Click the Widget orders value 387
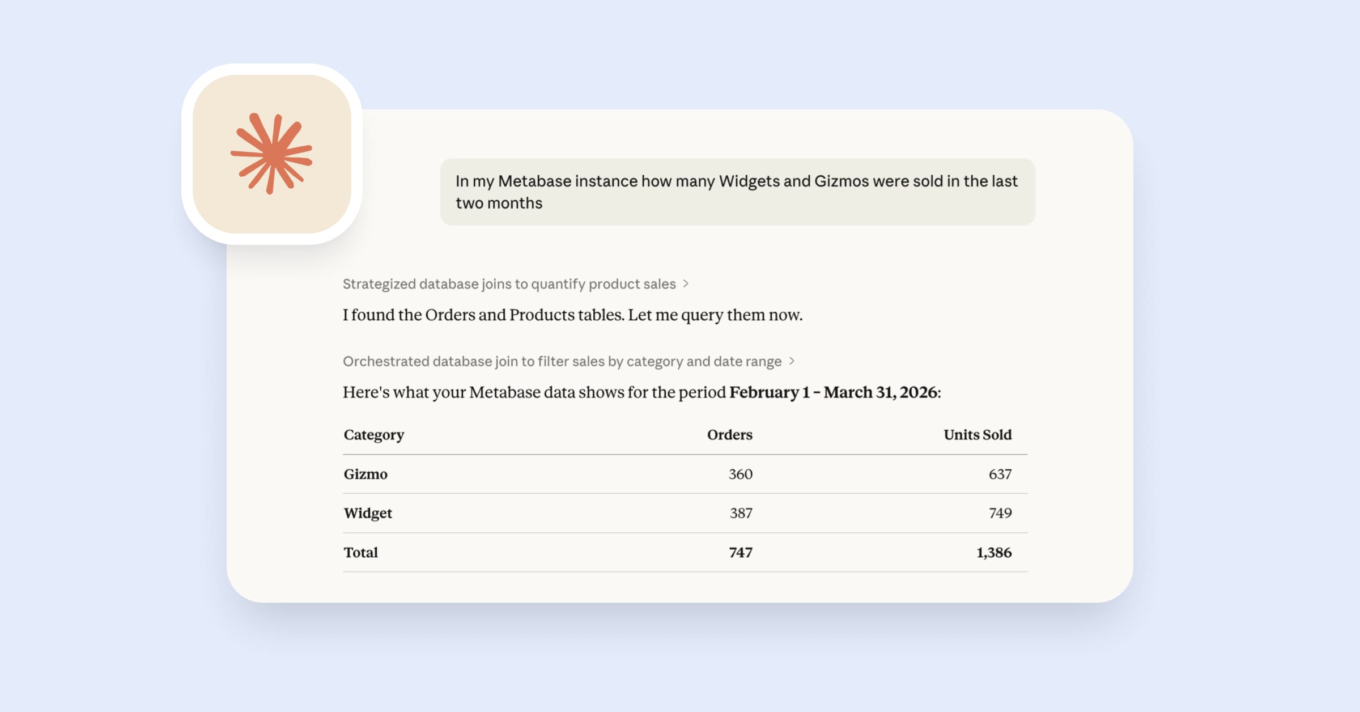Screen dimensions: 1360x712 pos(741,513)
